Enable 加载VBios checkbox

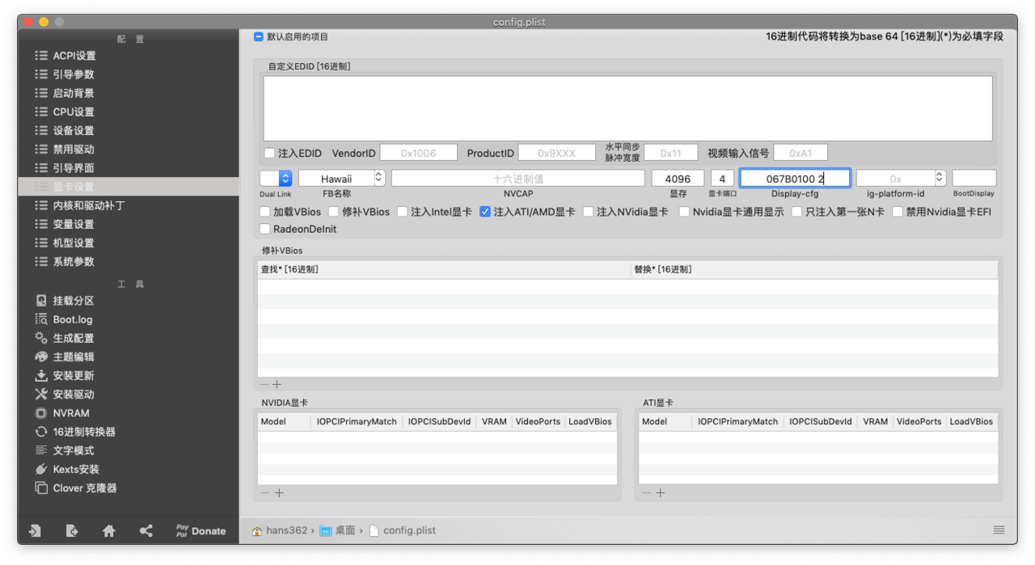coord(264,212)
